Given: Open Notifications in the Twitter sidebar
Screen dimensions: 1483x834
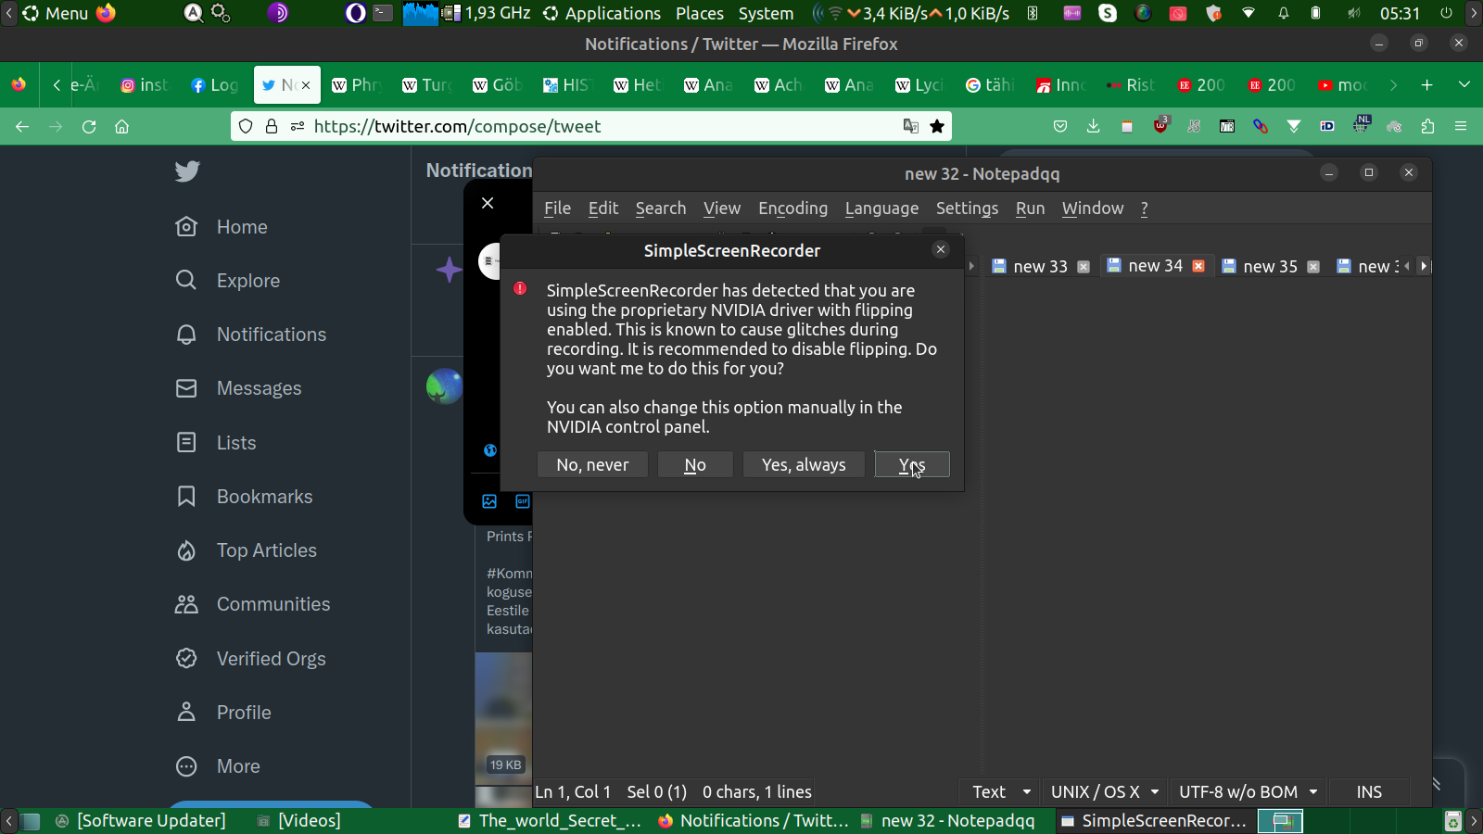Looking at the screenshot, I should pyautogui.click(x=251, y=335).
